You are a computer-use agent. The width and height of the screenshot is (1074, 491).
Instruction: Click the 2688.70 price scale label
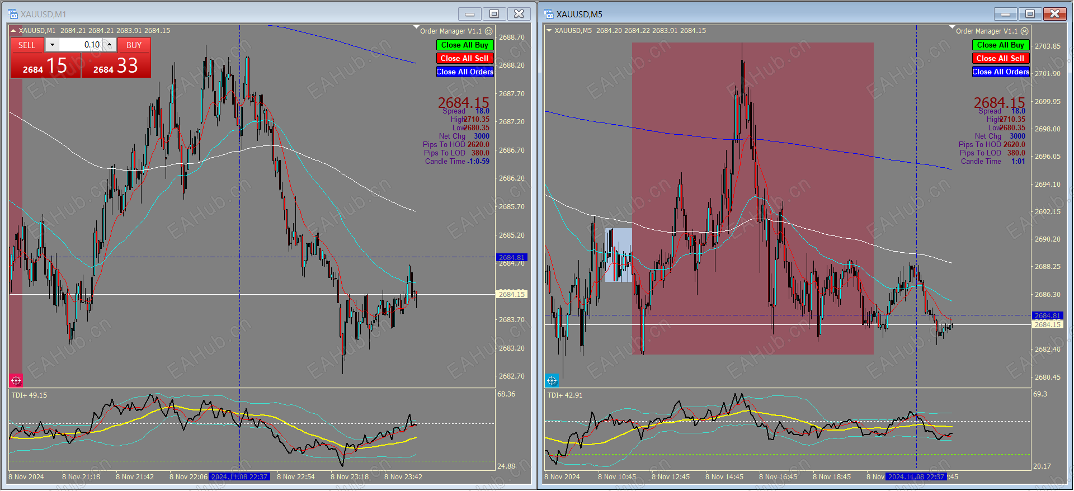pyautogui.click(x=512, y=37)
